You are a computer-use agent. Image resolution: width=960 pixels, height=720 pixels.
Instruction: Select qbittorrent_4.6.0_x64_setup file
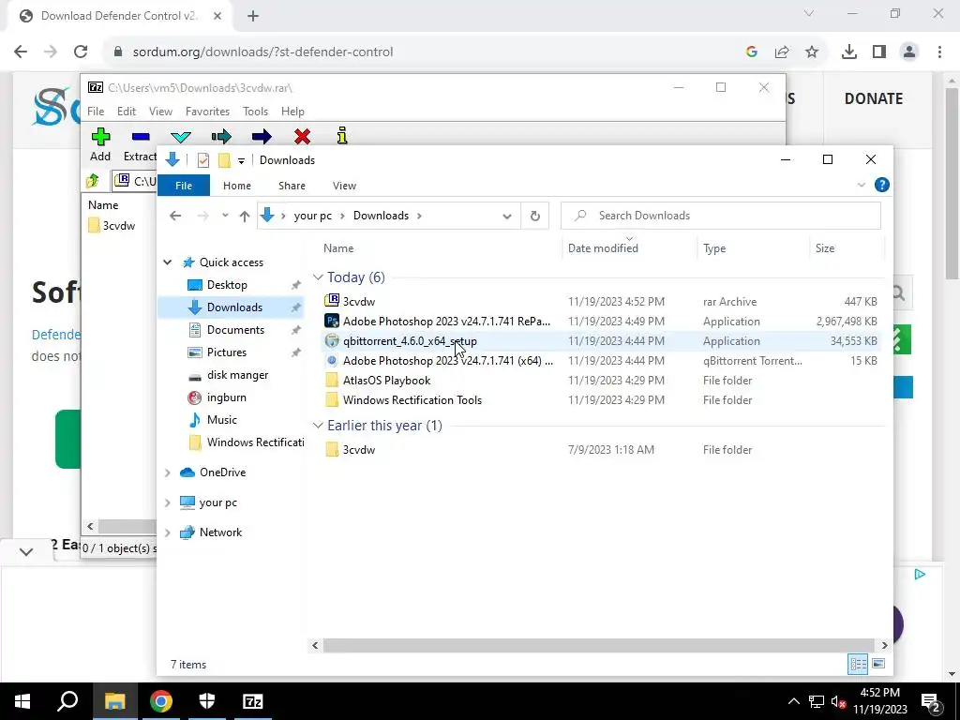pos(601,341)
